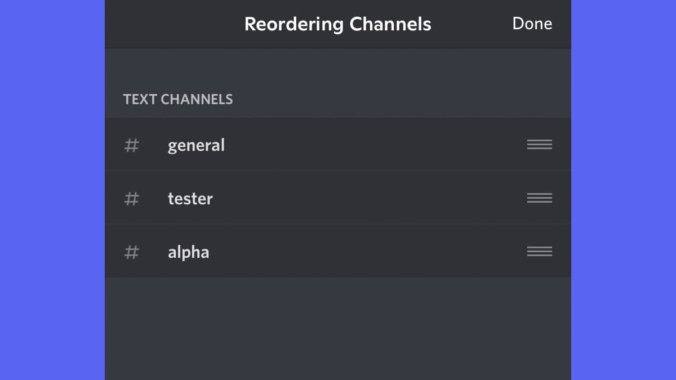Click the Reordering Channels title
676x380 pixels.
(337, 24)
